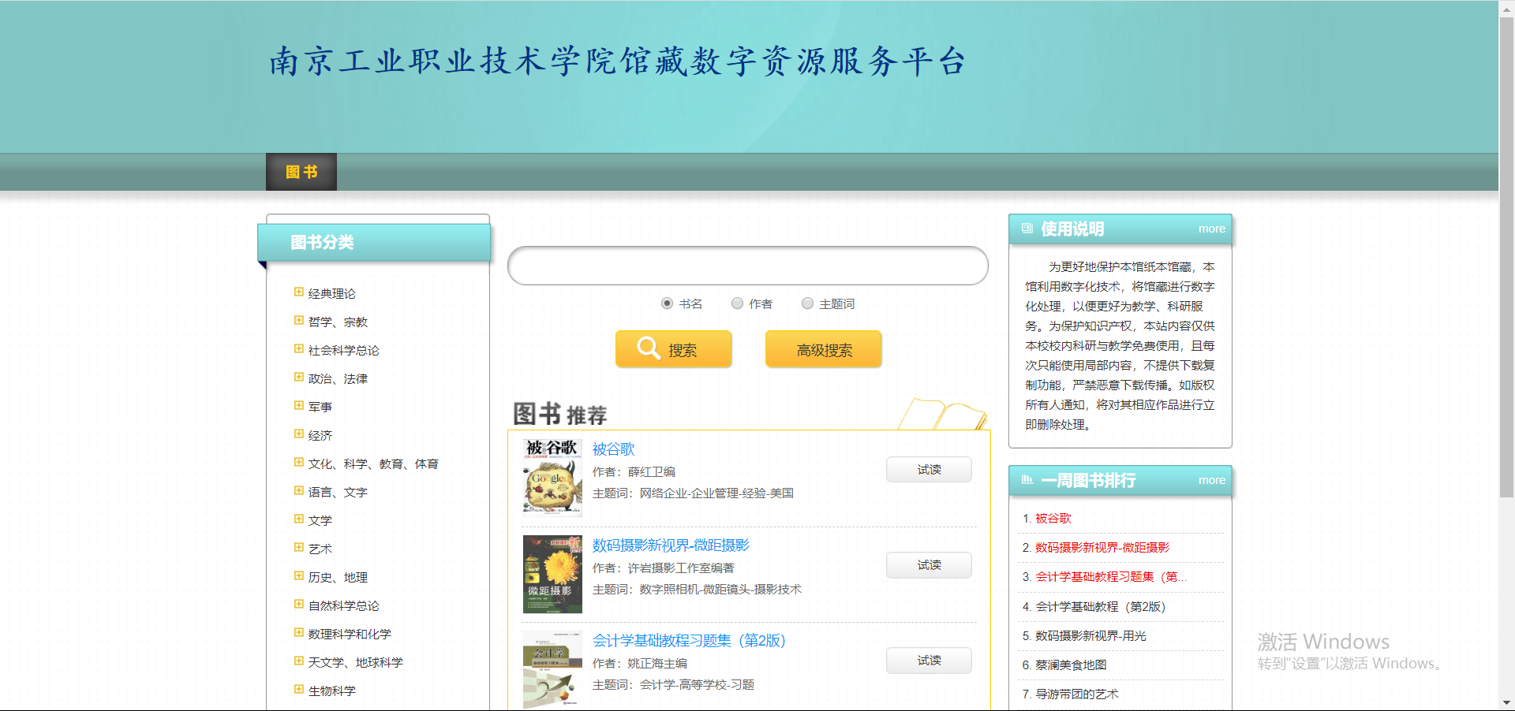This screenshot has width=1515, height=711.
Task: Select the 作者 search radio button
Action: point(737,303)
